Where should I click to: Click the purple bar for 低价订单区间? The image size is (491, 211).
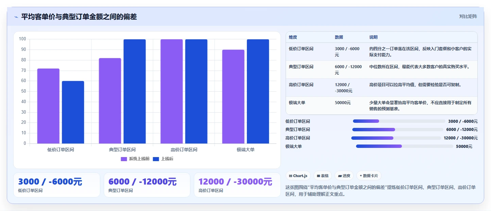[x=48, y=106]
